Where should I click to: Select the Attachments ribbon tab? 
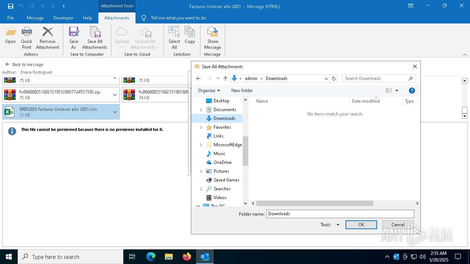coord(117,18)
